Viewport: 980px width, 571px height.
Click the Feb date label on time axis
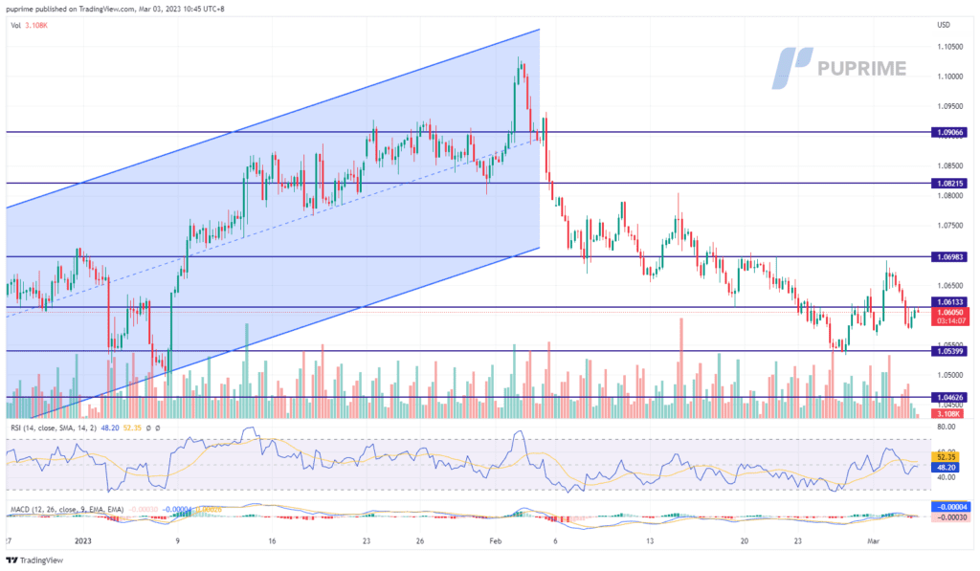tap(496, 541)
